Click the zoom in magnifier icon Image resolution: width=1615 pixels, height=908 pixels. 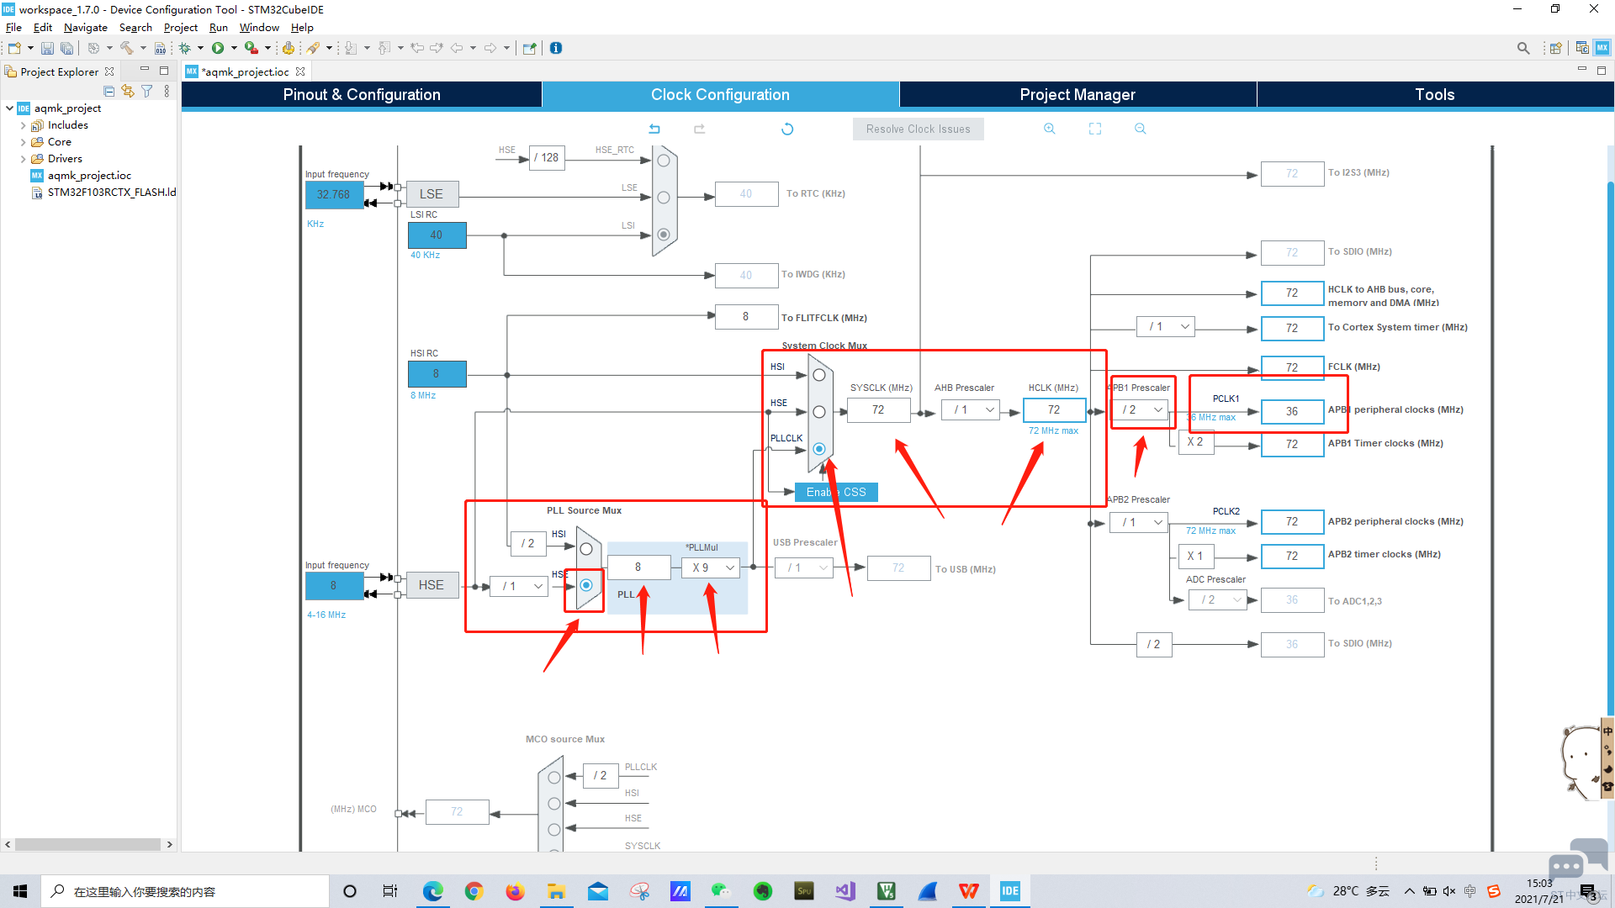(x=1049, y=129)
